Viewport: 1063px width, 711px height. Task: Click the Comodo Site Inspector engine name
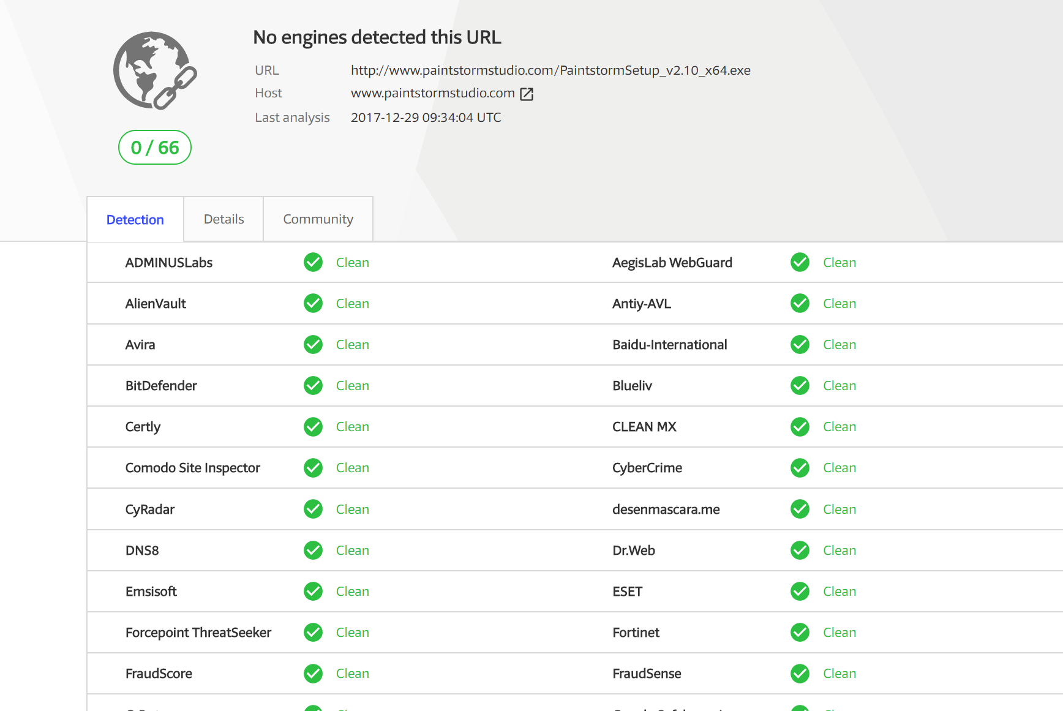pyautogui.click(x=193, y=468)
